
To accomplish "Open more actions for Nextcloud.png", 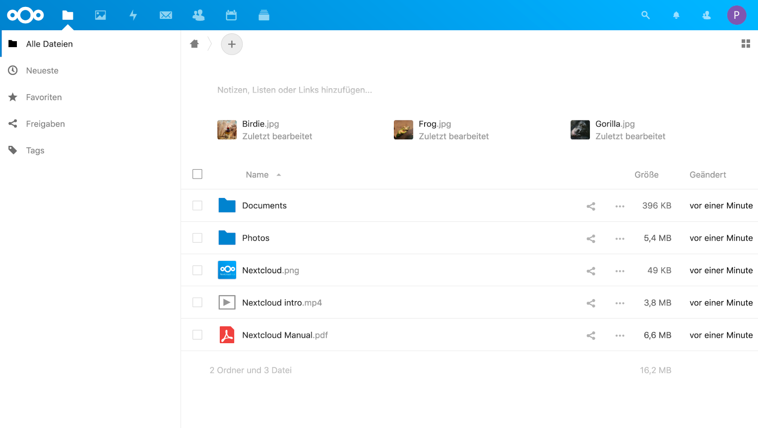I will tap(620, 271).
